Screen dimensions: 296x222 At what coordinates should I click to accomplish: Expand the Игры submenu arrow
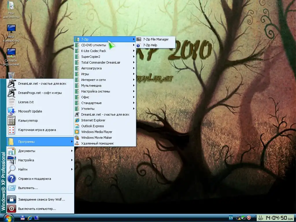coord(134,74)
